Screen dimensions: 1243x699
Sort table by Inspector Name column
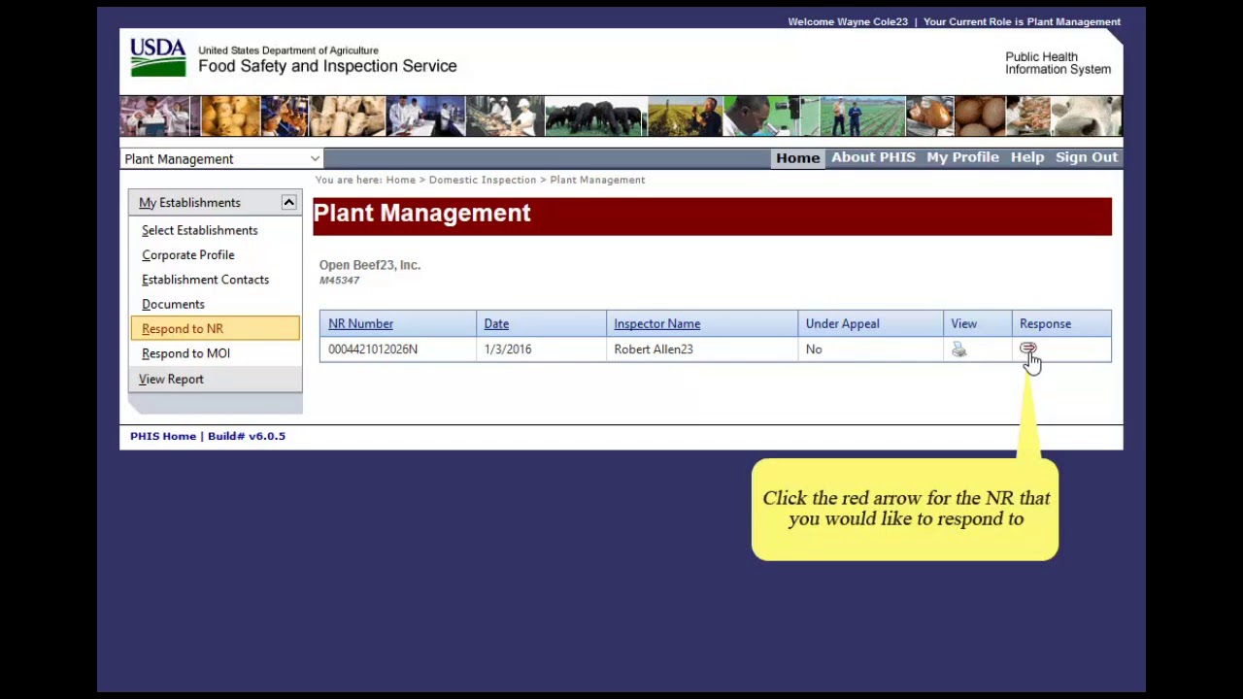(x=656, y=323)
